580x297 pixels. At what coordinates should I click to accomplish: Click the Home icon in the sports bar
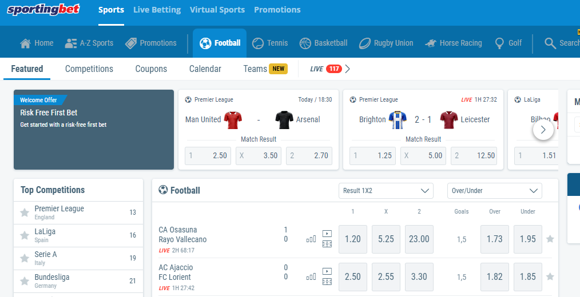(x=25, y=43)
